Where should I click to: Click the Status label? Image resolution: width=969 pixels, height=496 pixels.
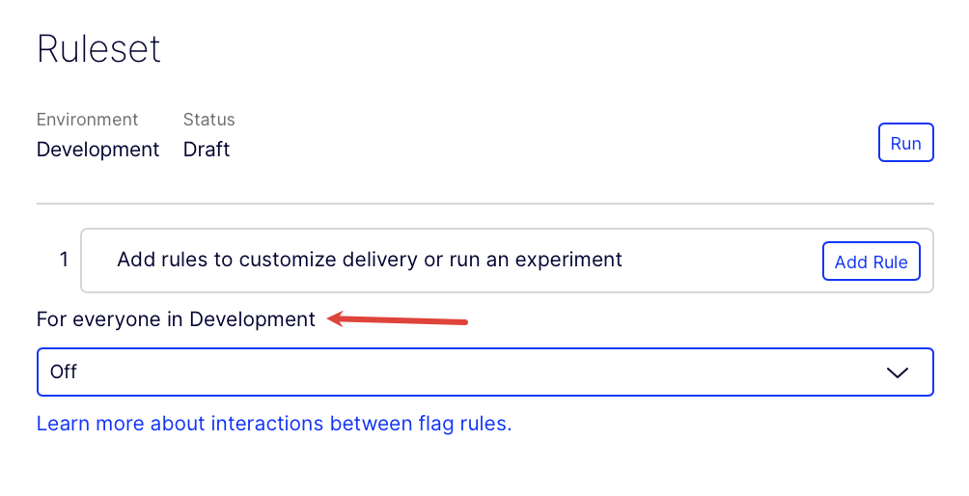coord(208,120)
